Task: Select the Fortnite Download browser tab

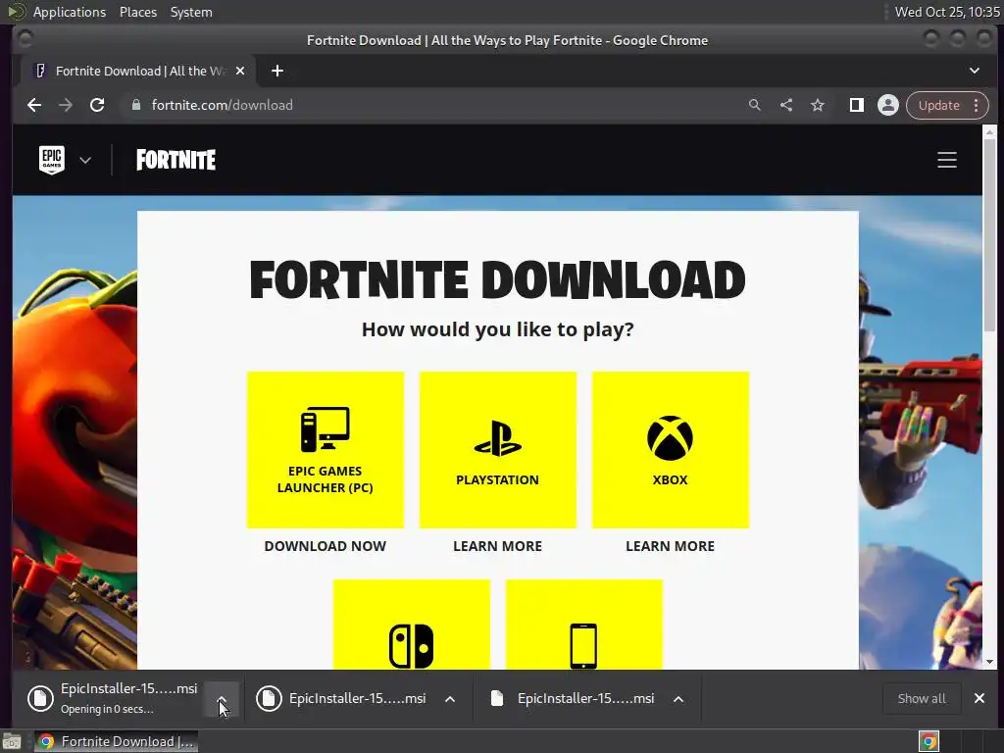Action: (x=137, y=71)
